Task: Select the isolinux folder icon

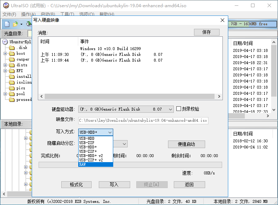Action: 12,83
